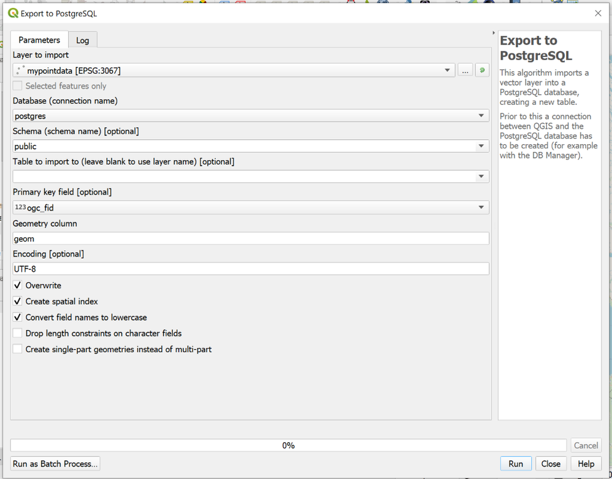The image size is (612, 479).
Task: Uncheck the Overwrite checkbox
Action: click(18, 285)
